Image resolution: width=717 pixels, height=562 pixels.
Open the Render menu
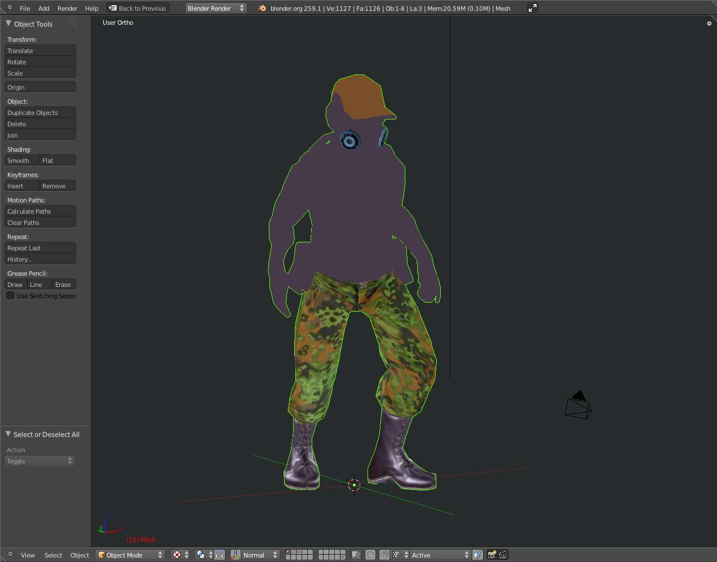[67, 8]
